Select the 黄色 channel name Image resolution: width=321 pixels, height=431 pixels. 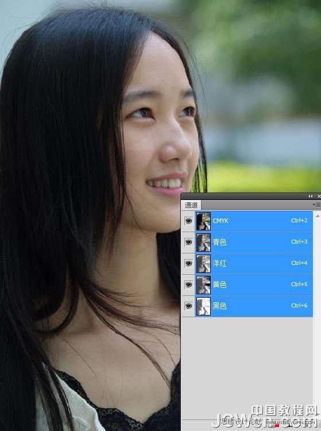(x=219, y=284)
